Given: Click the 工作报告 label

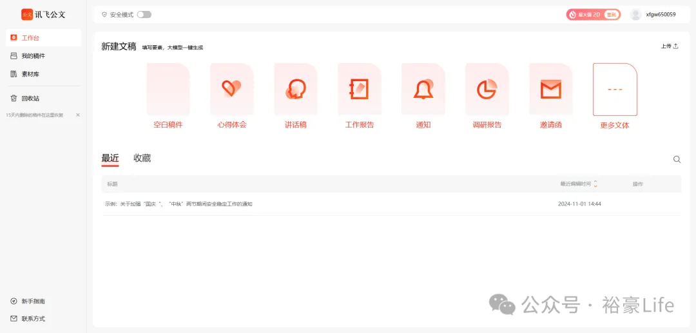Looking at the screenshot, I should pyautogui.click(x=360, y=125).
